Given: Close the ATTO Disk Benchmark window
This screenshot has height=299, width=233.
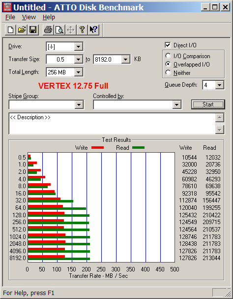Looking at the screenshot, I should point(225,7).
